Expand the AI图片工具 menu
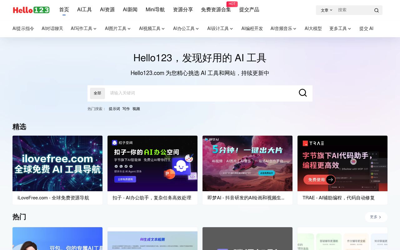Image resolution: width=400 pixels, height=250 pixels. (118, 28)
